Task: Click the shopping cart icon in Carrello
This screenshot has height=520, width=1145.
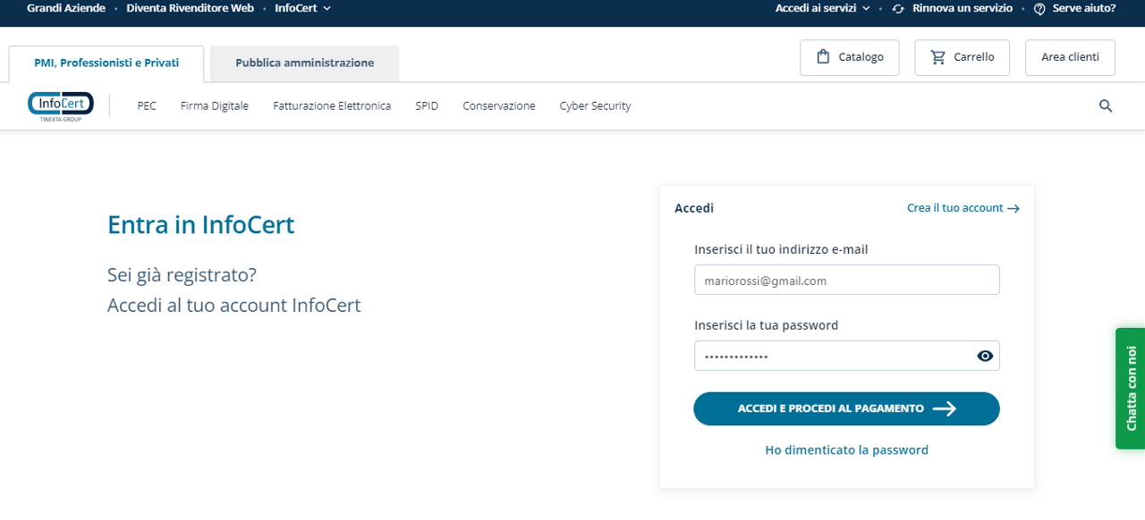Action: [937, 57]
